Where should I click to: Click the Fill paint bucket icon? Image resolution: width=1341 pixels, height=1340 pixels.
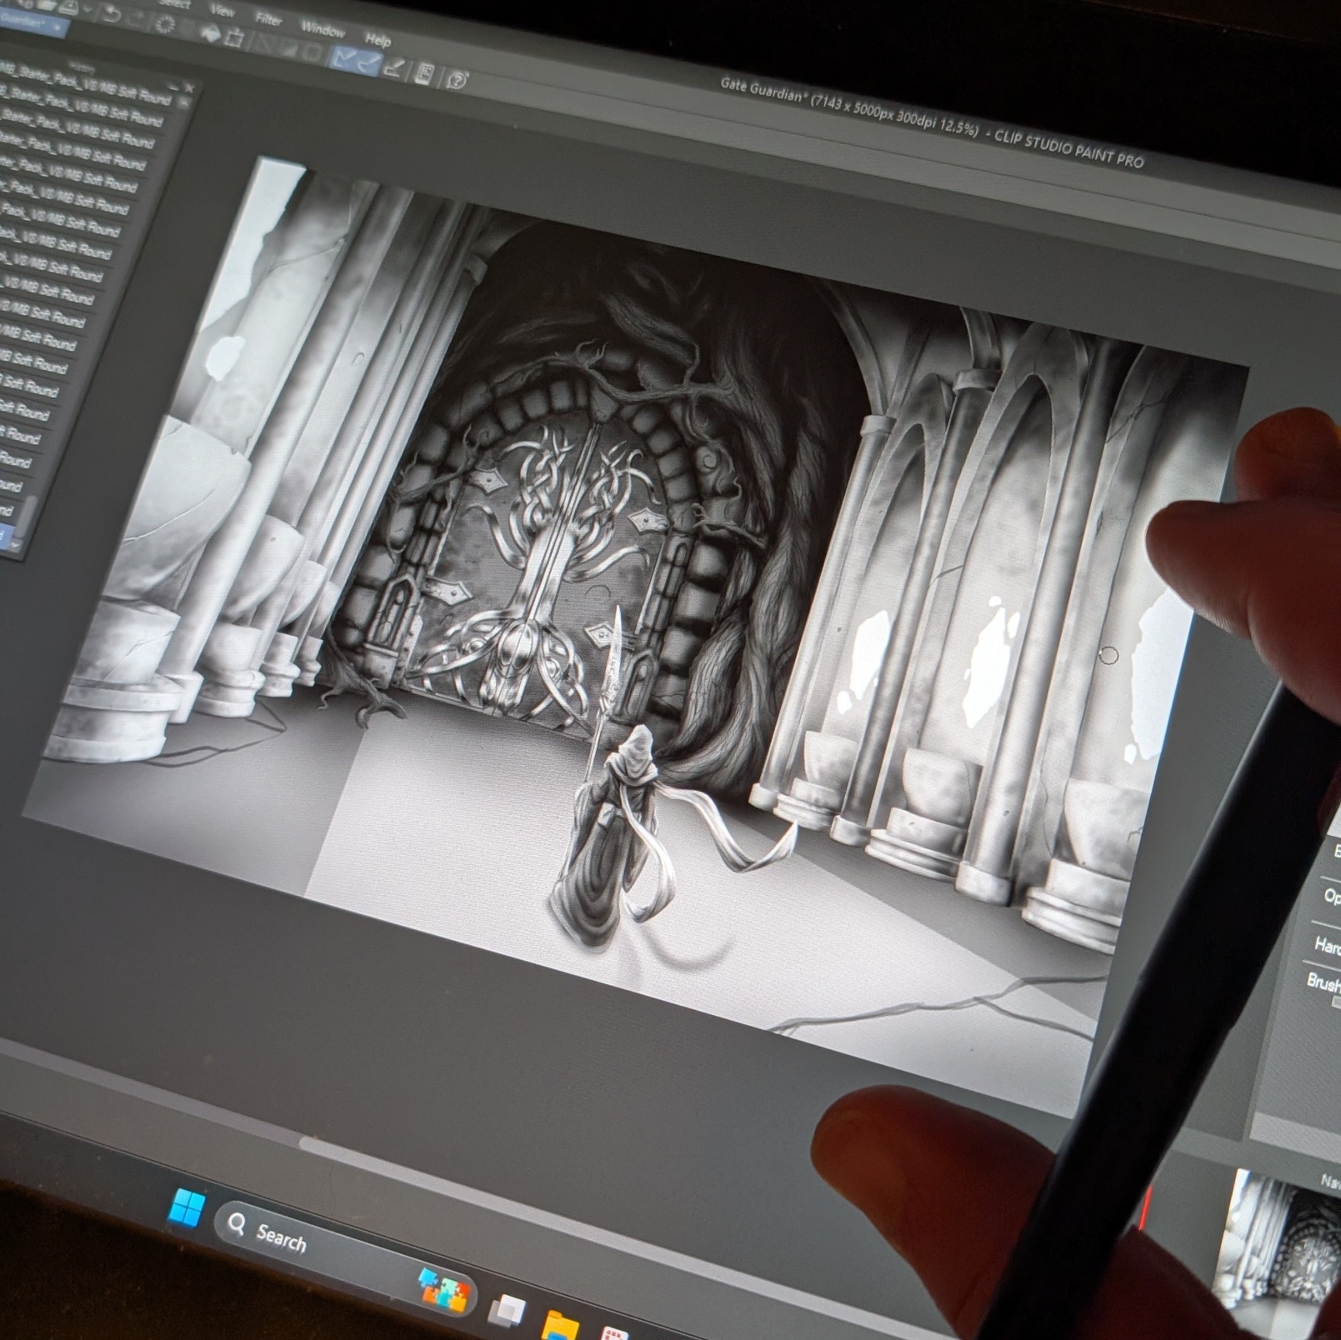[211, 34]
